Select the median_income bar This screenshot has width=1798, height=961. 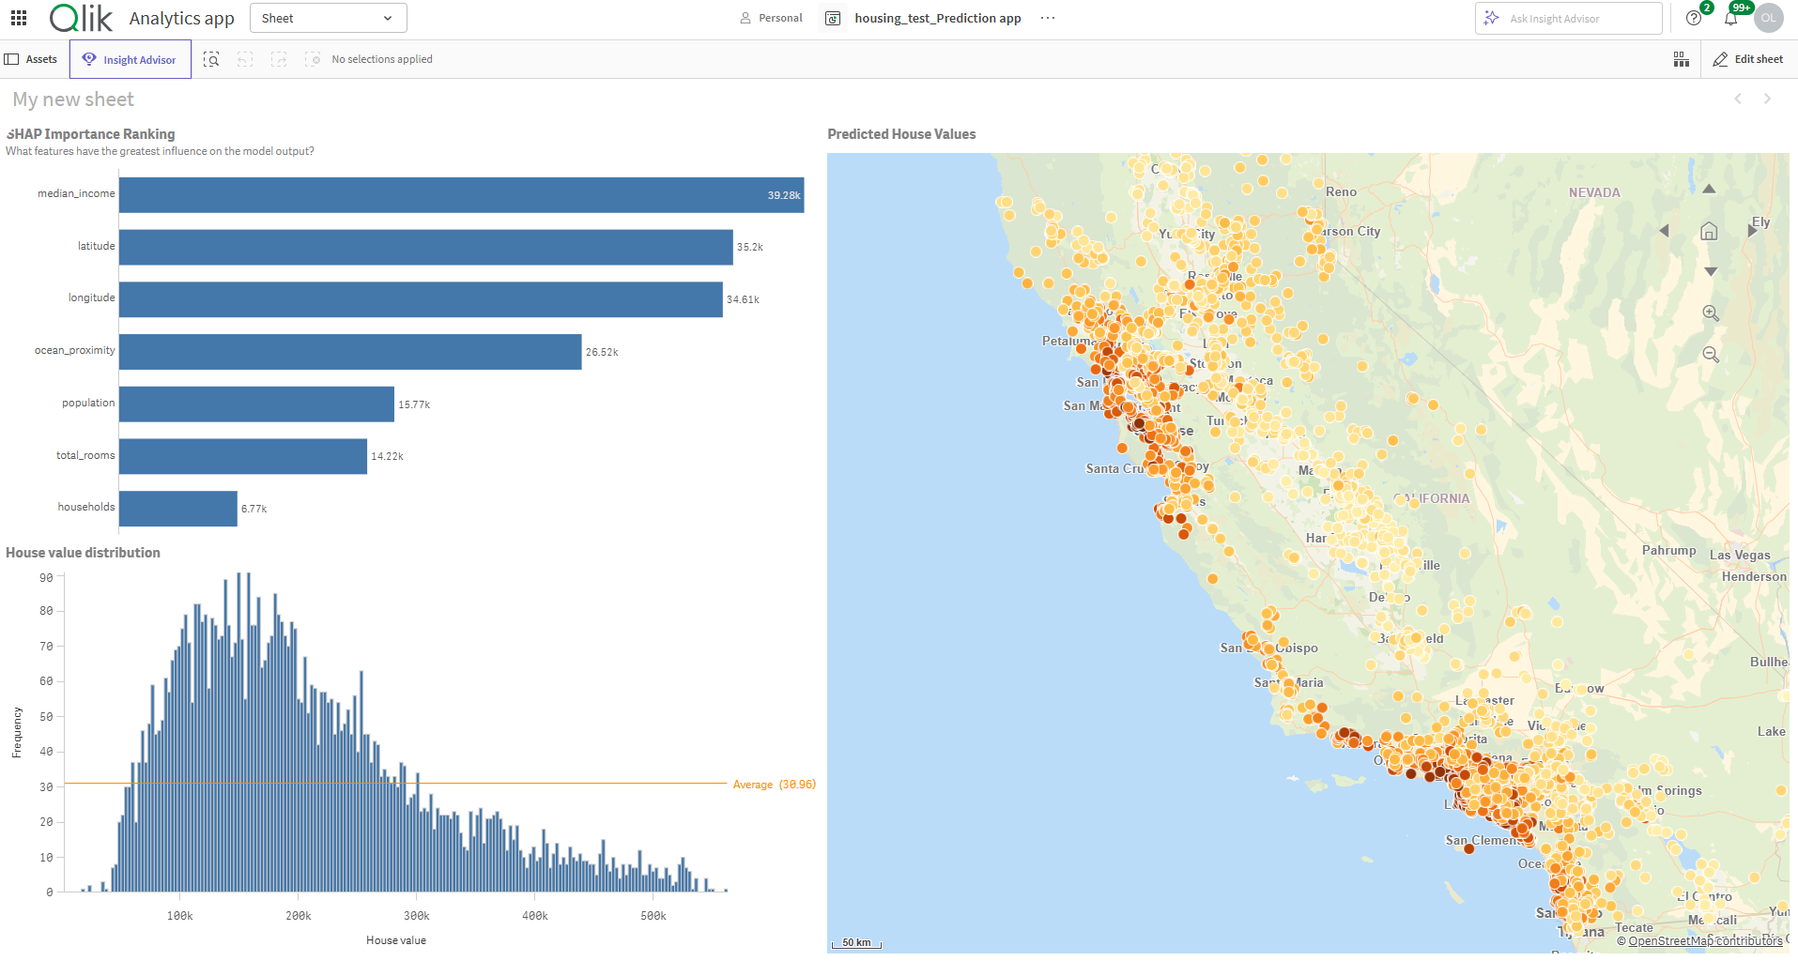pyautogui.click(x=460, y=195)
